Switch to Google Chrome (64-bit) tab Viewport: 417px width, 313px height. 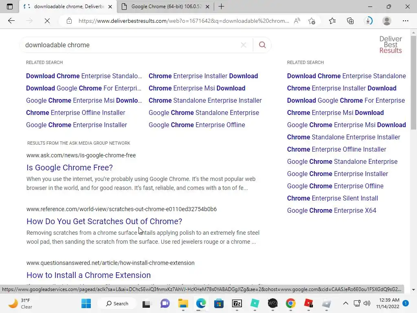(166, 7)
